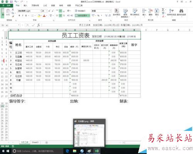Click the formula bar input field
Viewport: 193px width, 154px height.
(x=117, y=25)
